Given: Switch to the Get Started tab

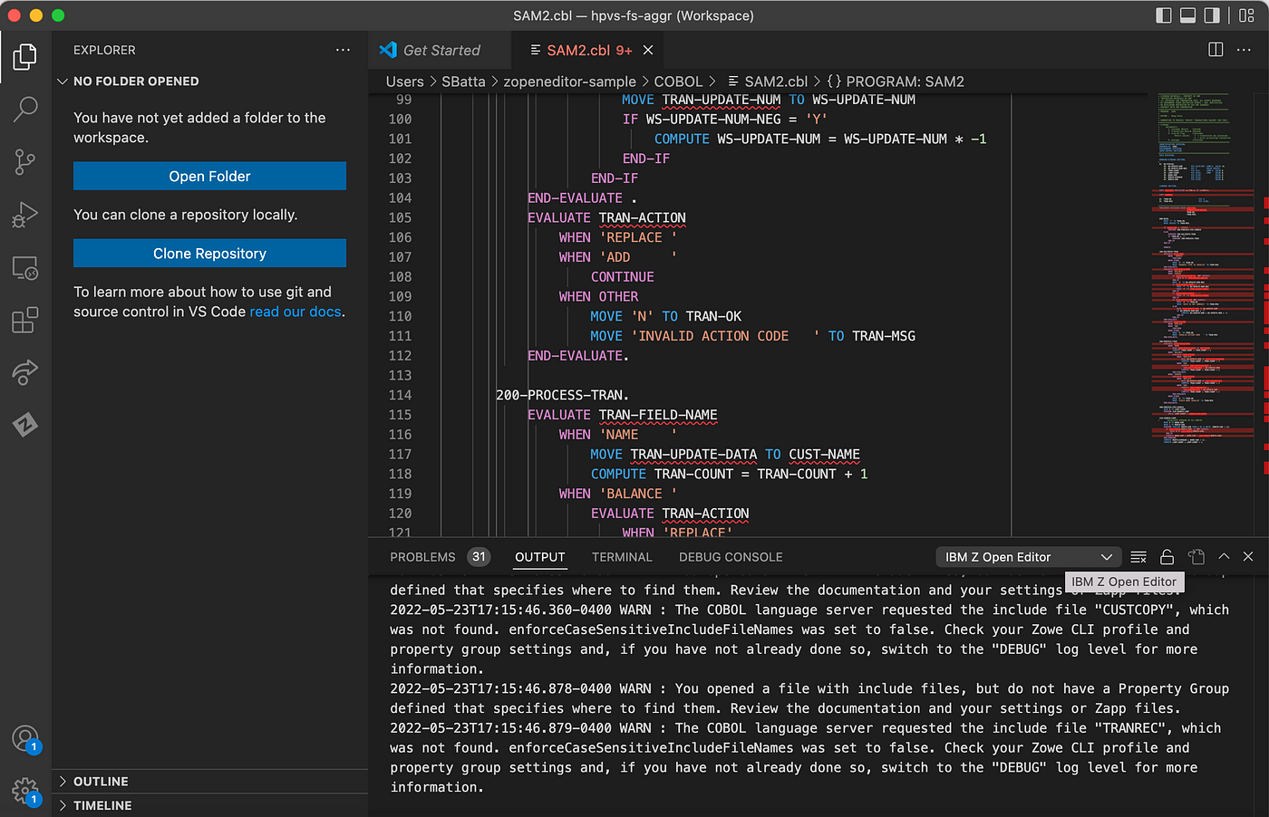Looking at the screenshot, I should [x=441, y=50].
